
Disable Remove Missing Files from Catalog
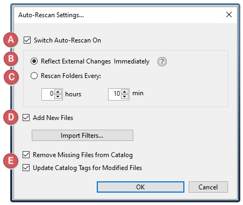pyautogui.click(x=26, y=154)
